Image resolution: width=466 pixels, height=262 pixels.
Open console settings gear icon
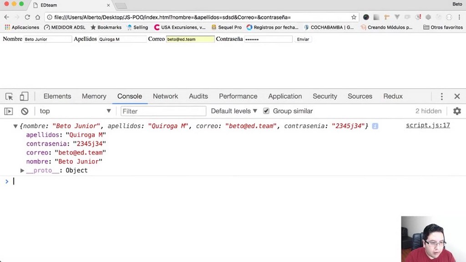click(457, 111)
